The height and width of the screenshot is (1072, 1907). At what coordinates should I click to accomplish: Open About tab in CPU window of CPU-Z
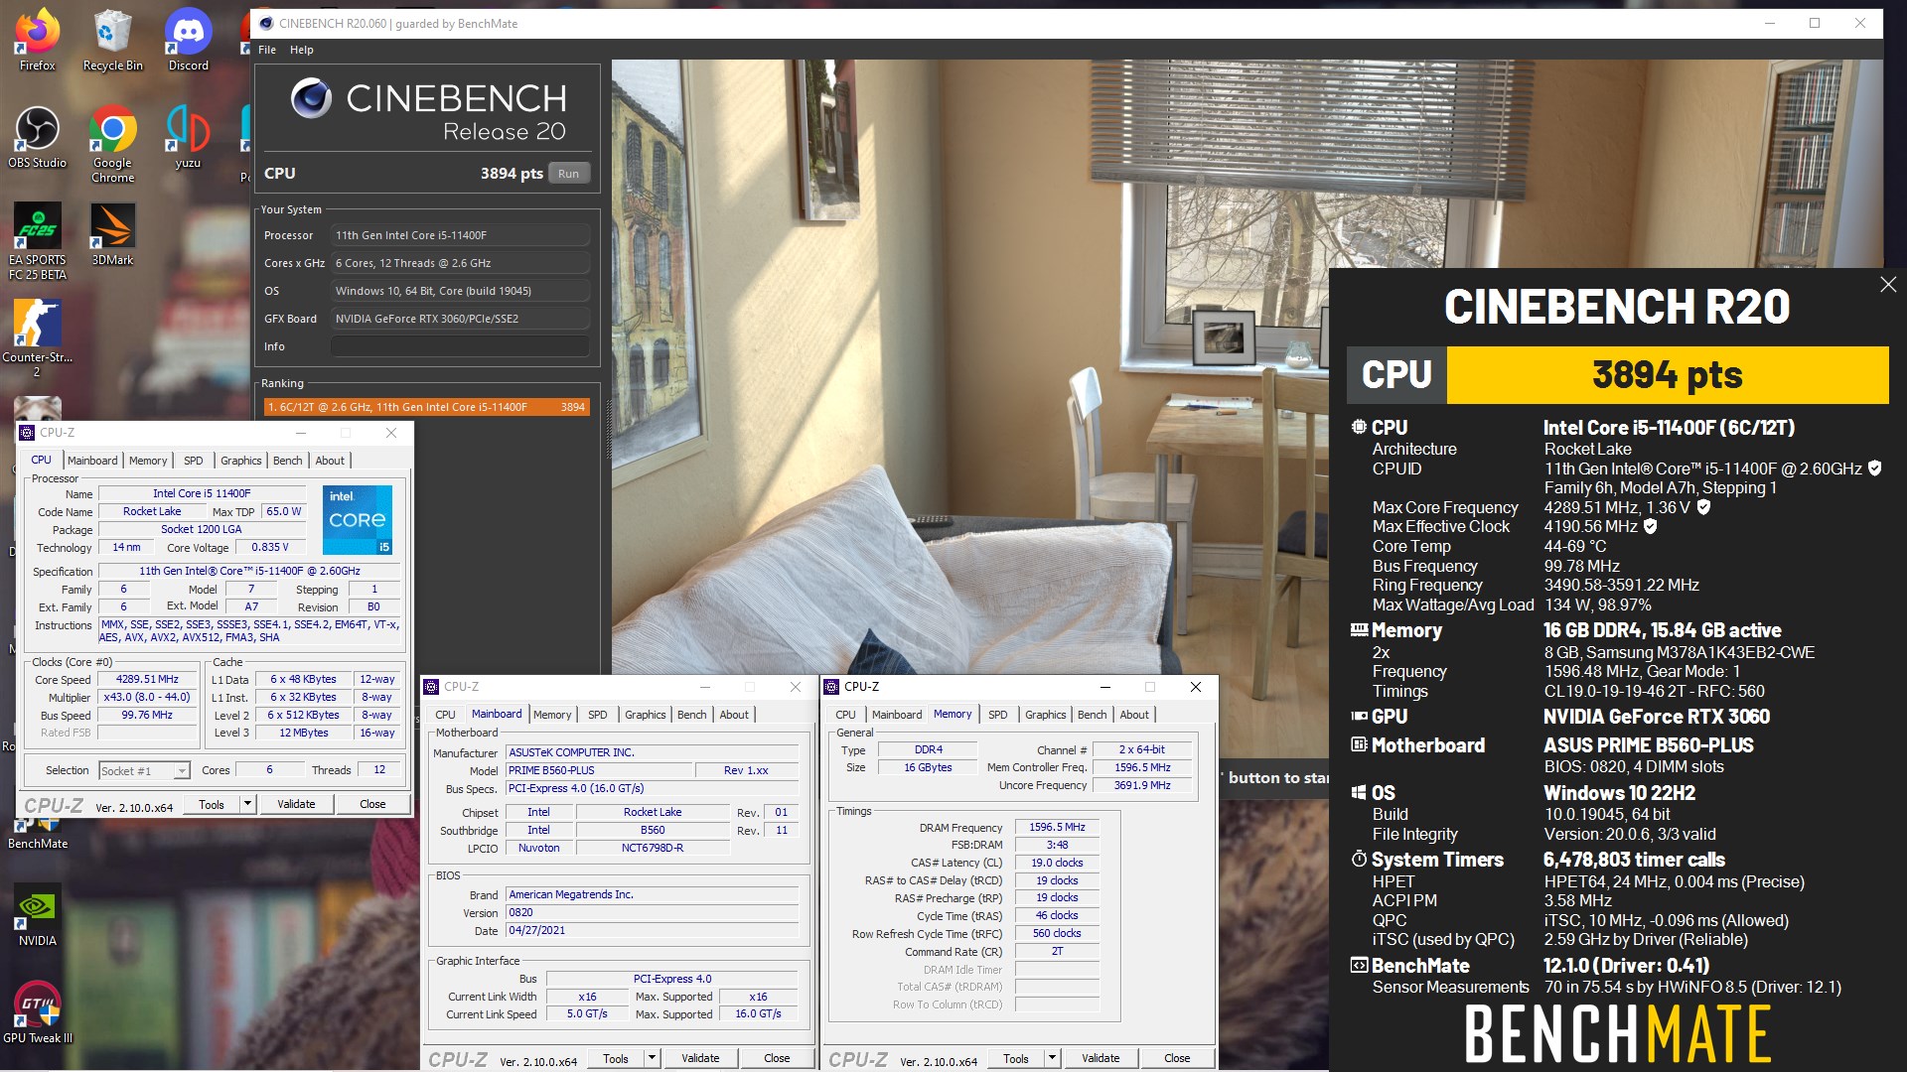[x=330, y=461]
